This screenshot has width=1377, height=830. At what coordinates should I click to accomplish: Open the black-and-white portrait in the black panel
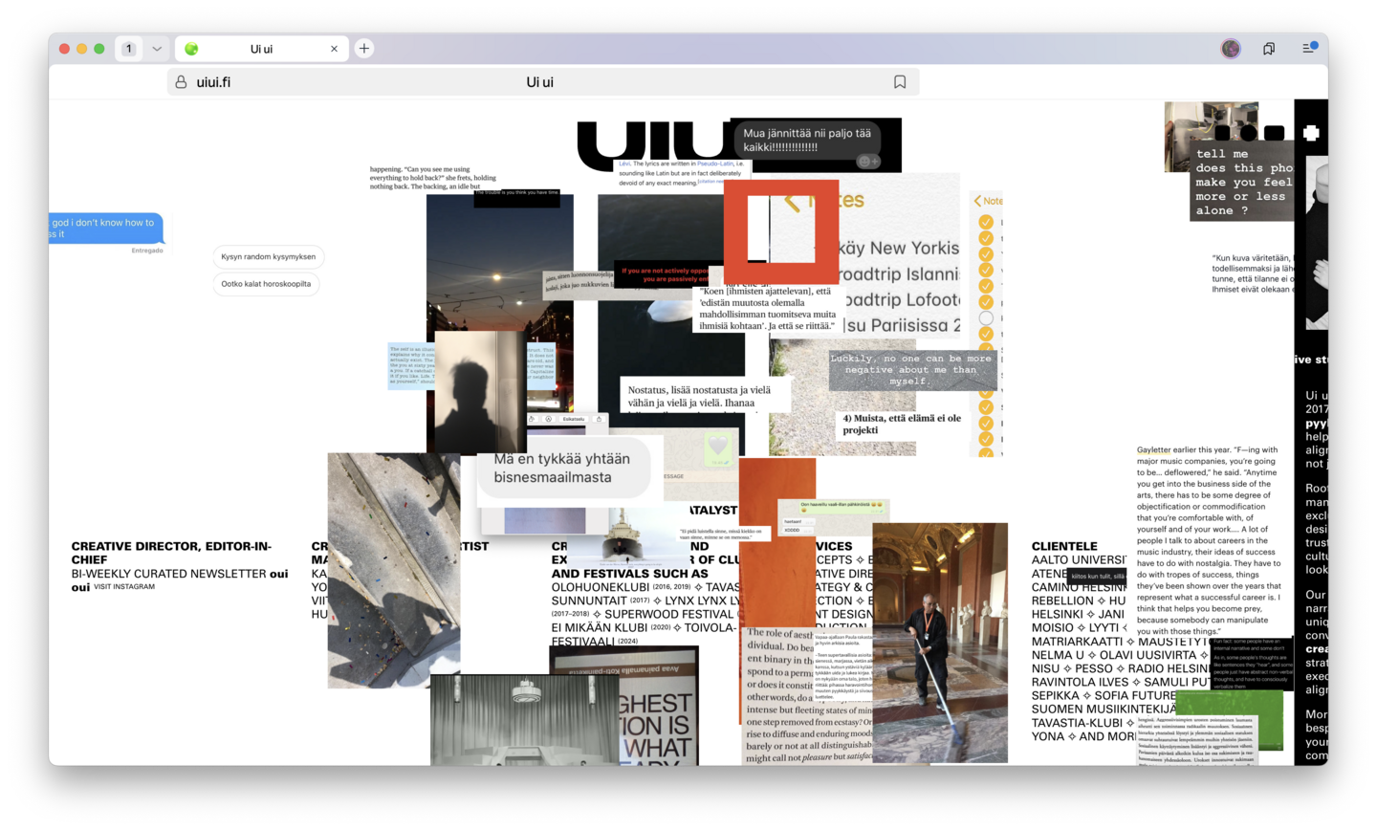point(1317,244)
